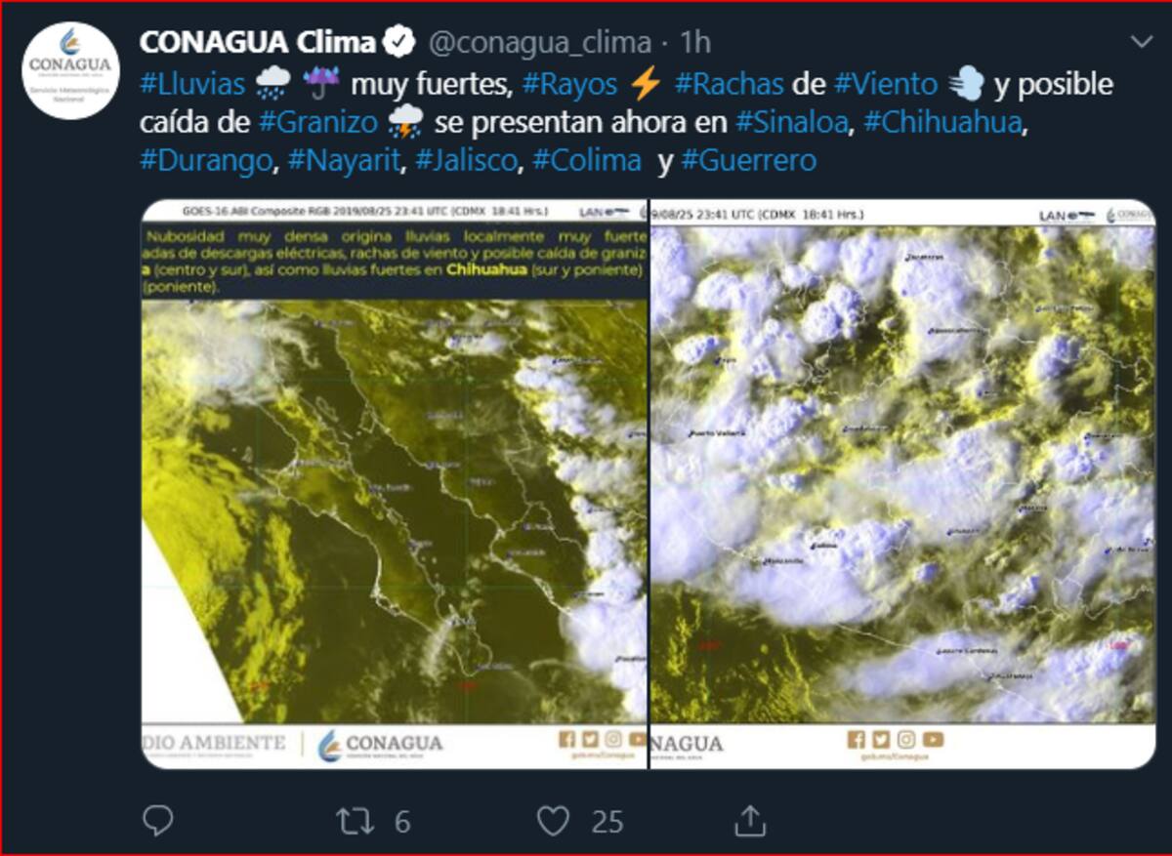The width and height of the screenshot is (1172, 856).
Task: Open the share tweet icon
Action: click(750, 821)
